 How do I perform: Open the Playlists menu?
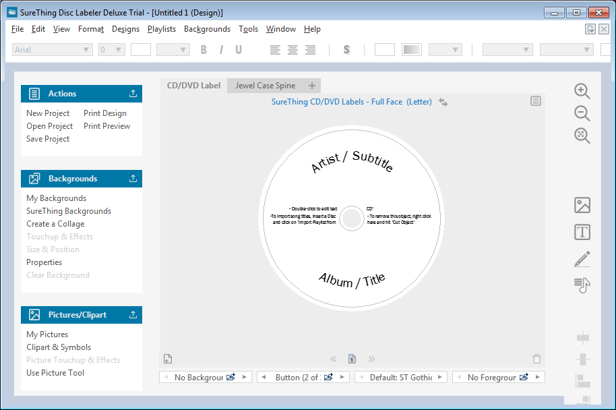[x=162, y=29]
